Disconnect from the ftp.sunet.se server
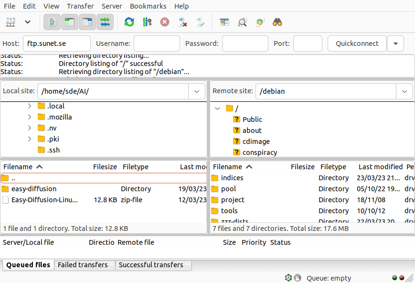 tap(182, 22)
